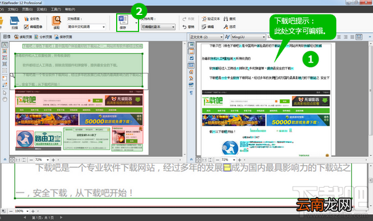Select the delete area tool
The height and width of the screenshot is (221, 373).
click(x=5, y=78)
